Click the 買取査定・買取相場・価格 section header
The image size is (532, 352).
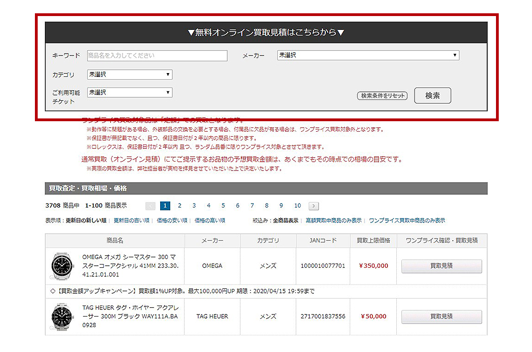(267, 188)
